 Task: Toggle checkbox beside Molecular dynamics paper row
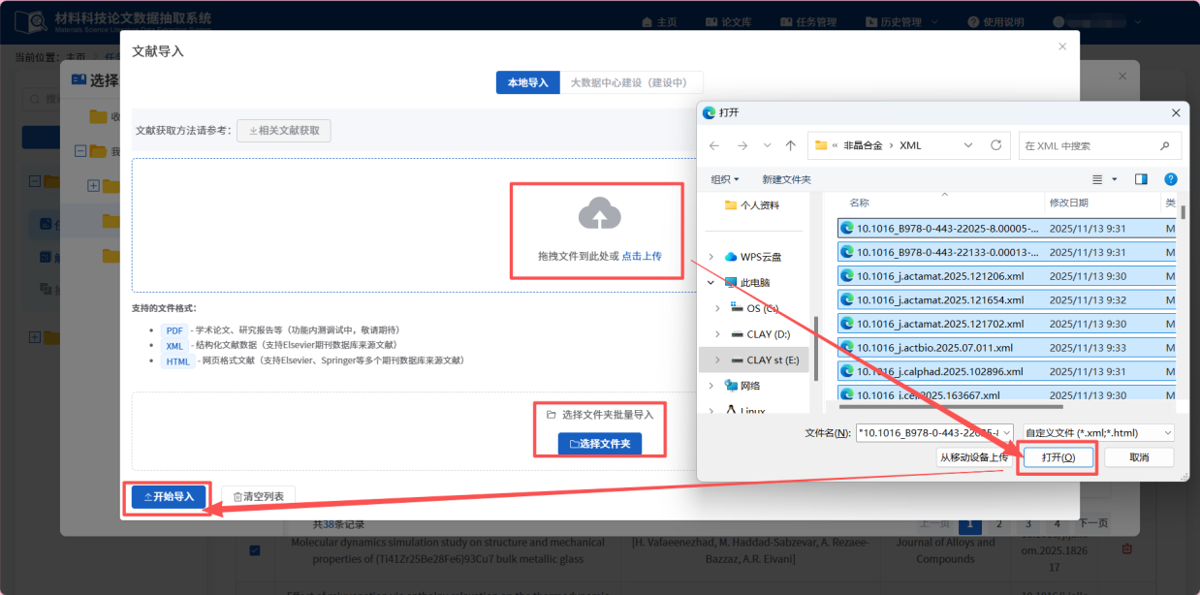click(255, 550)
